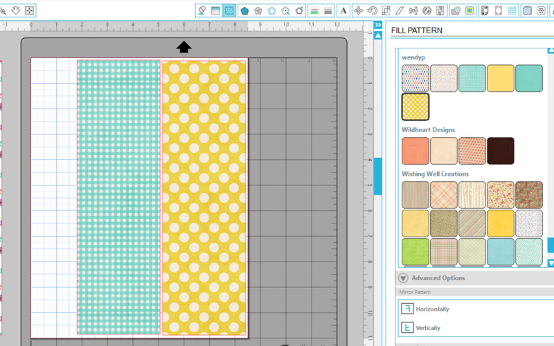Click the solid blue pentagon line-color icon
The height and width of the screenshot is (346, 554).
click(244, 10)
